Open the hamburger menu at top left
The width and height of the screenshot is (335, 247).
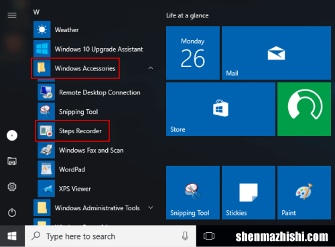pos(12,15)
